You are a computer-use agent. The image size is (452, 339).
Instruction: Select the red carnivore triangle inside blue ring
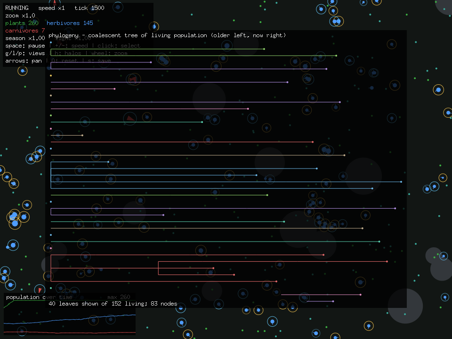pos(130,118)
